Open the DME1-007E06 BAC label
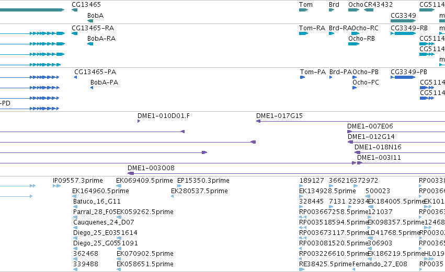Viewport: 445px width, 272px height. click(x=370, y=126)
